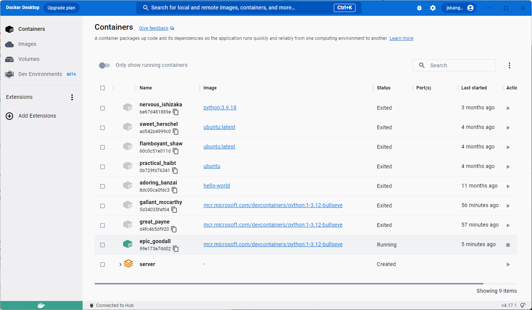
Task: Start the adoring_banzai container
Action: pos(508,186)
